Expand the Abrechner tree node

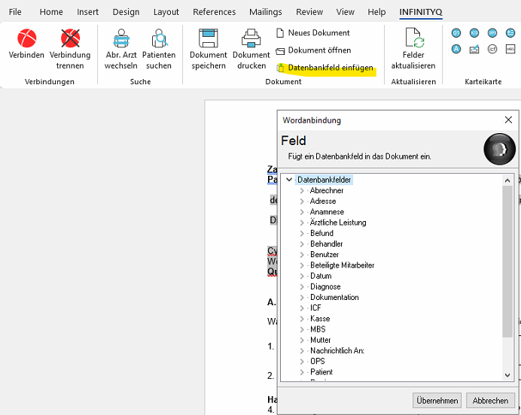click(302, 191)
